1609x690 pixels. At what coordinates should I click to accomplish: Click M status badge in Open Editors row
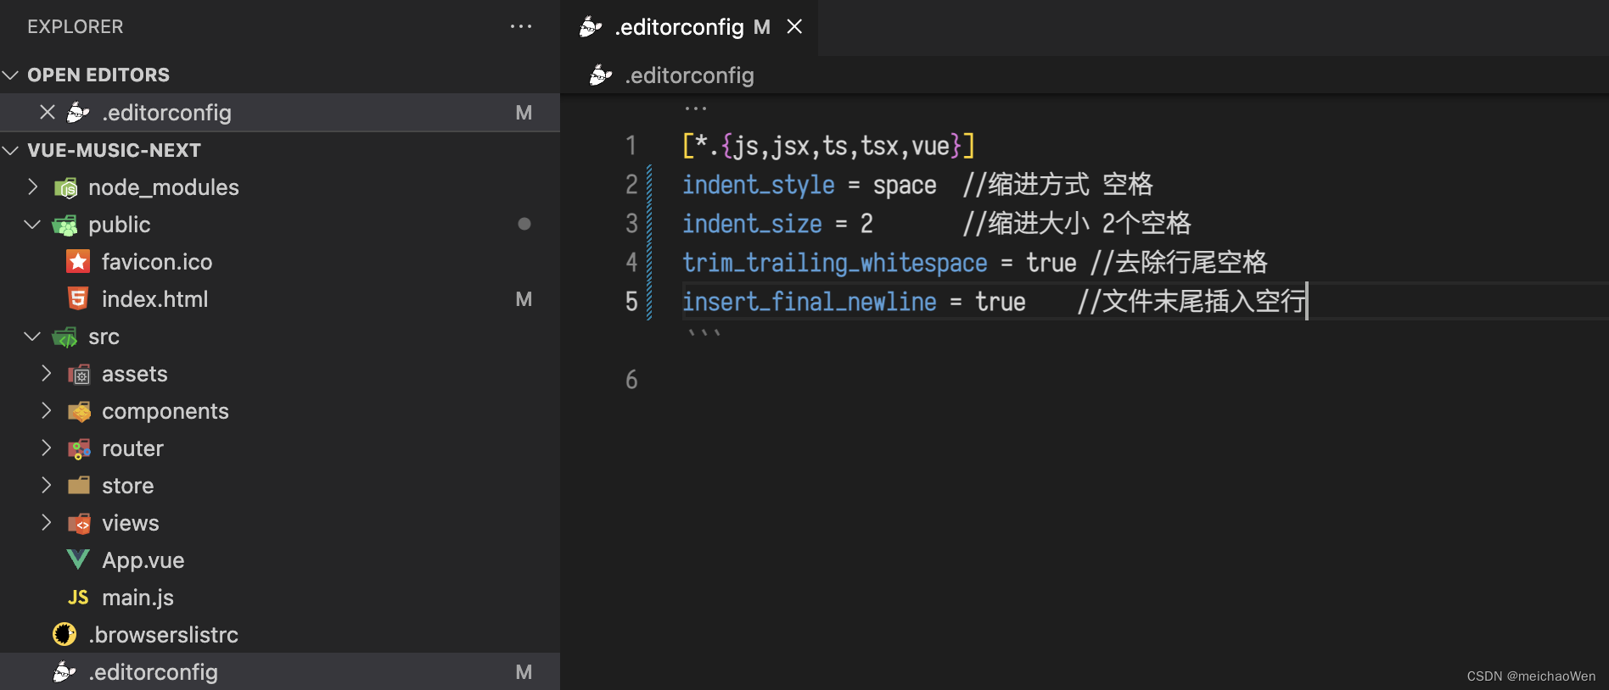(x=524, y=113)
